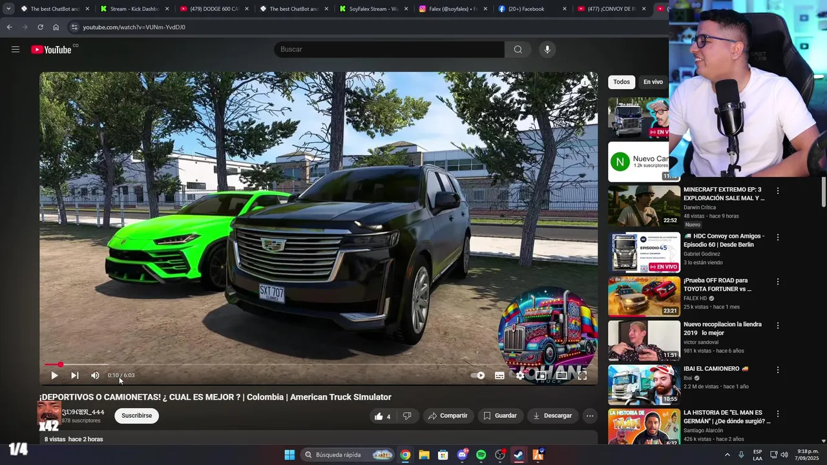Open options for HDC Convoy con Amigos
This screenshot has height=465, width=827.
coord(778,238)
